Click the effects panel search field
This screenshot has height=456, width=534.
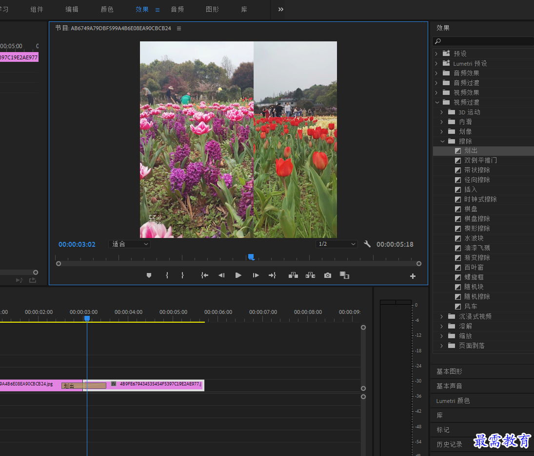tap(483, 41)
